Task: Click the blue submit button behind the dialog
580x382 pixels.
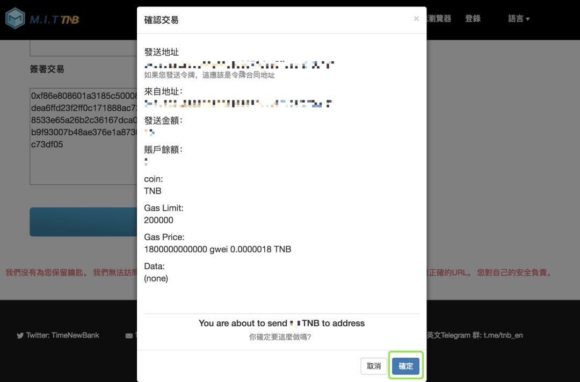Action: (81, 221)
